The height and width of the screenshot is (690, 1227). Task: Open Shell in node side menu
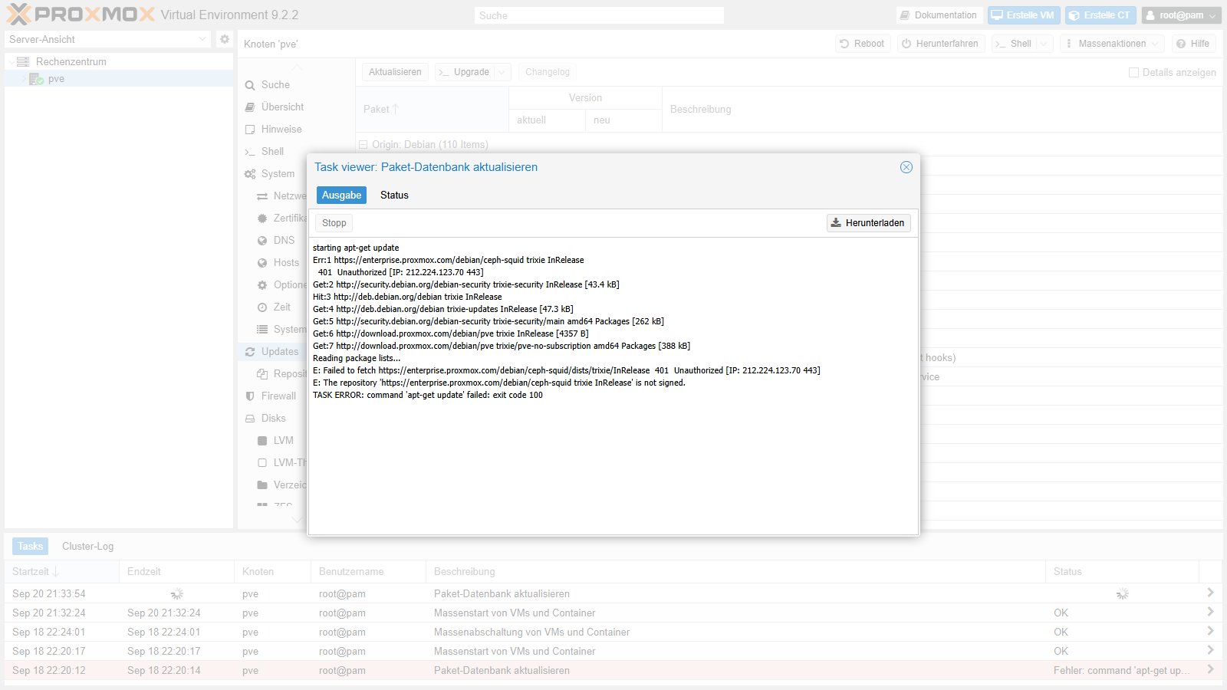pyautogui.click(x=272, y=152)
